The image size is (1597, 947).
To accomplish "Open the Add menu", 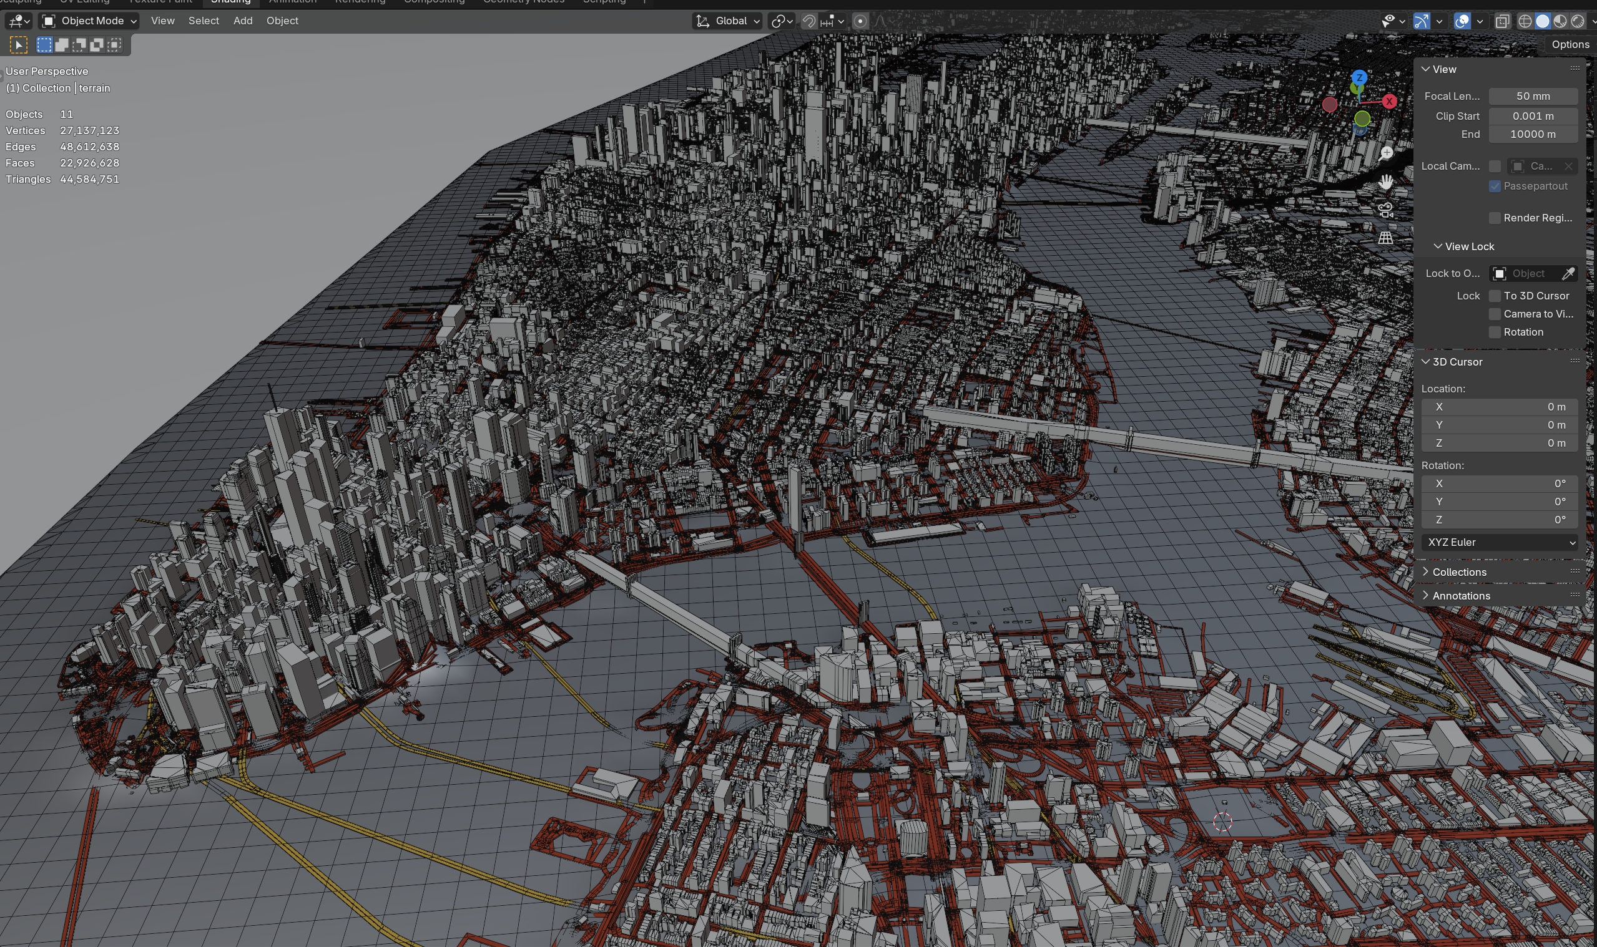I will [243, 21].
